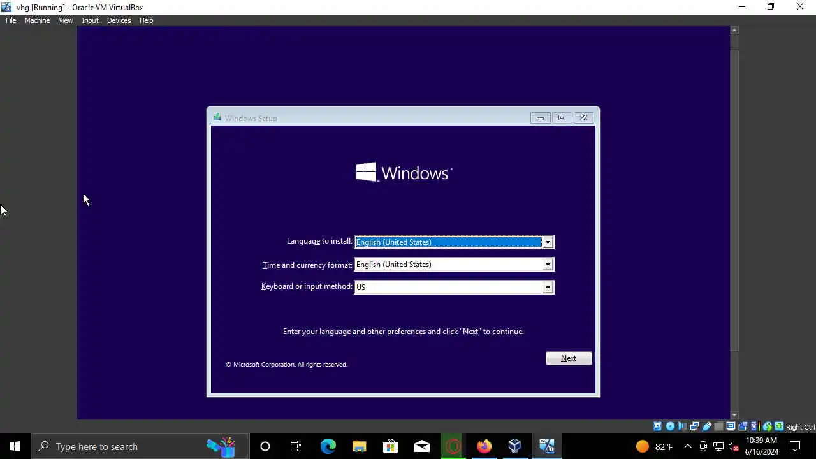Image resolution: width=816 pixels, height=459 pixels.
Task: Click the search highlights gift icon
Action: pos(221,446)
